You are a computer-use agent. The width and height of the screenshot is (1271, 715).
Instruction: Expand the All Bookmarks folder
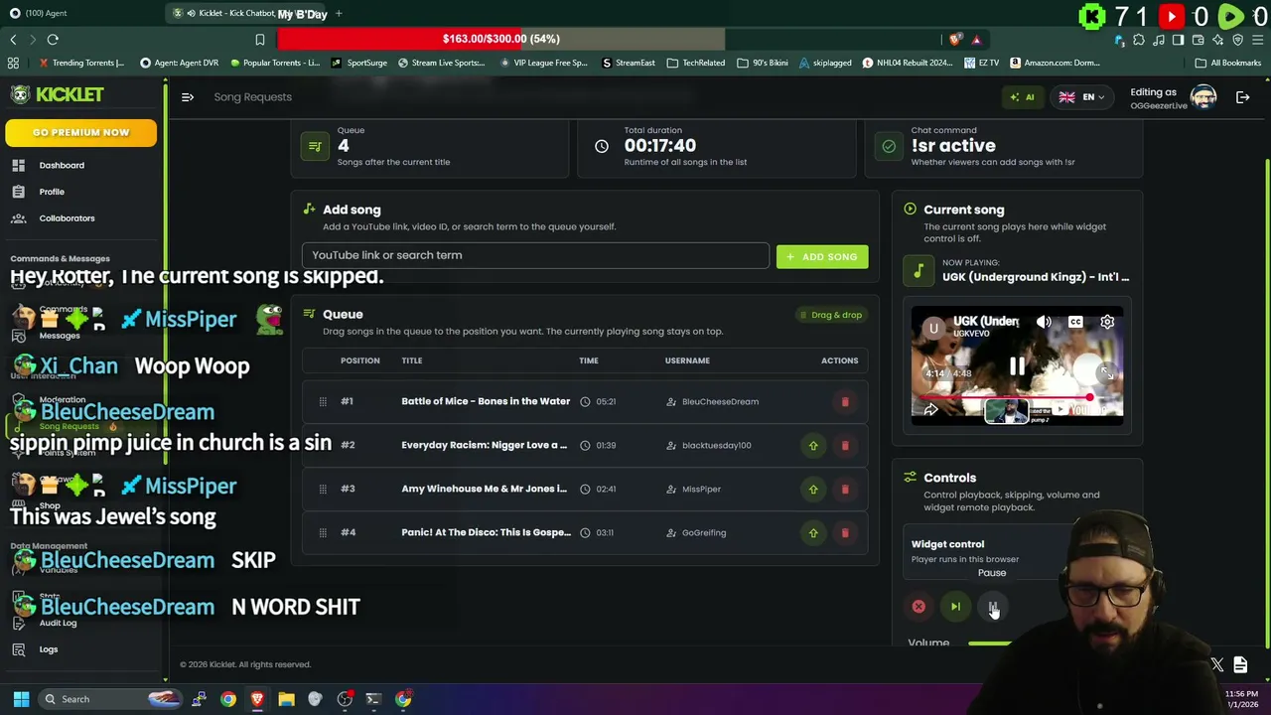[x=1228, y=63]
